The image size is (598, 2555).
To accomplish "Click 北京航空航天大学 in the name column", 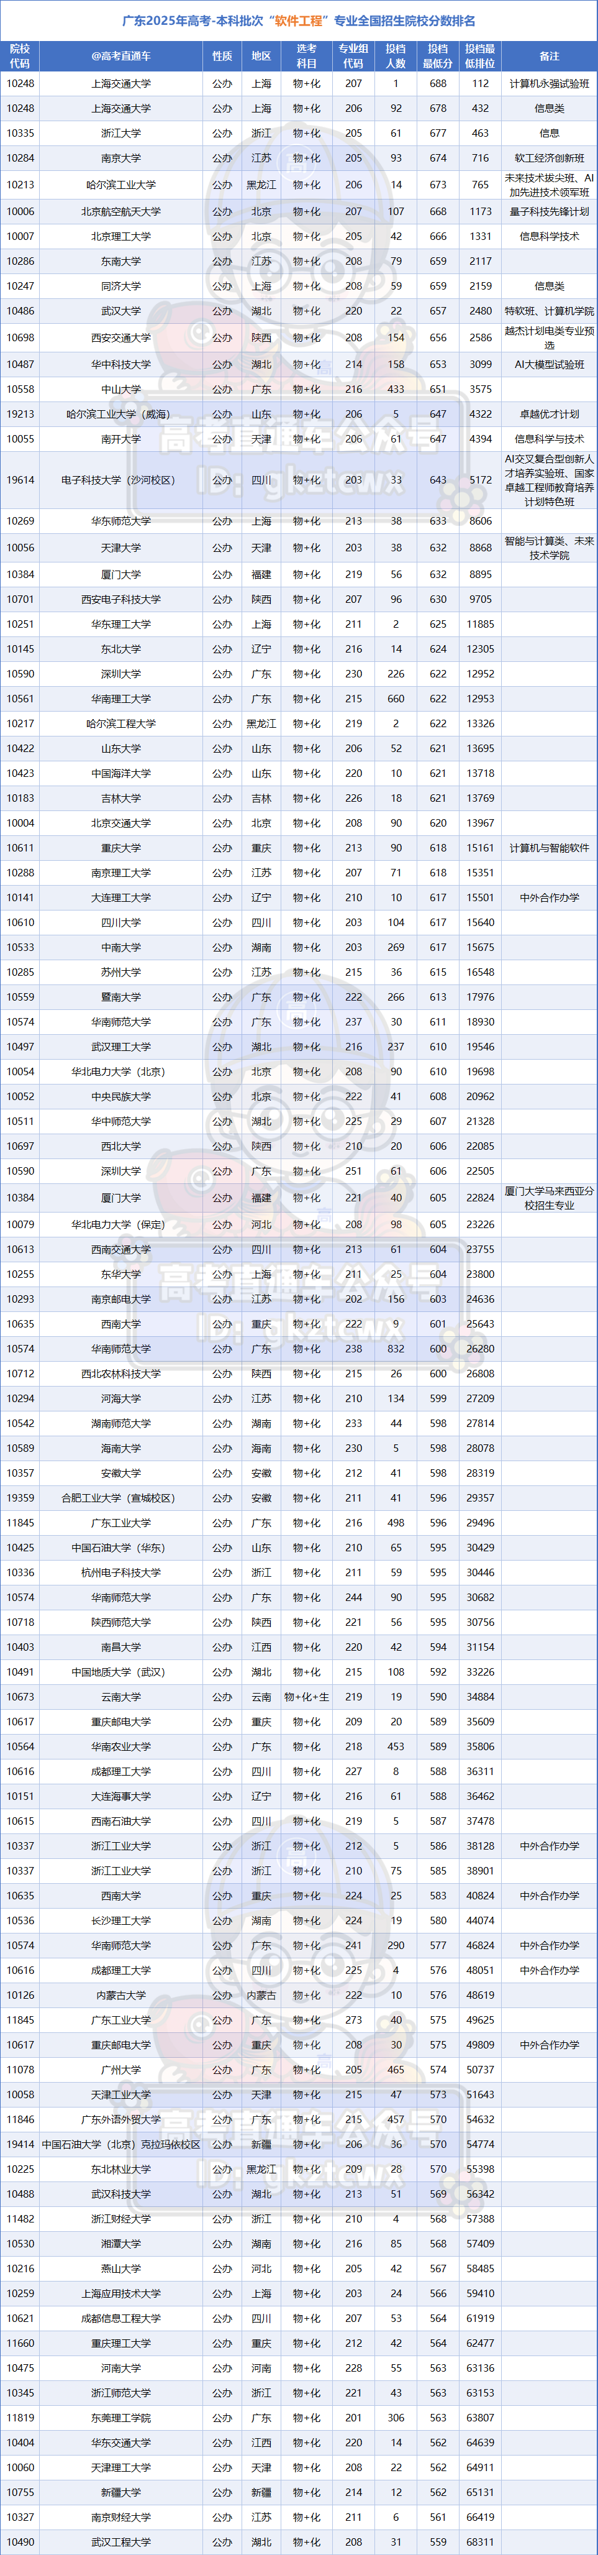I will pyautogui.click(x=121, y=211).
